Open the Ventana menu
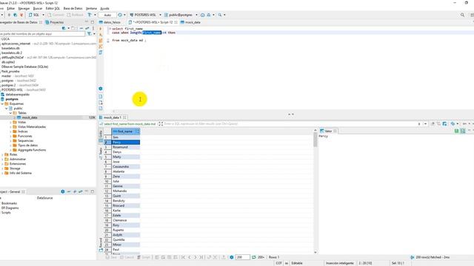Screen dimensions: 474x266 click(x=91, y=8)
